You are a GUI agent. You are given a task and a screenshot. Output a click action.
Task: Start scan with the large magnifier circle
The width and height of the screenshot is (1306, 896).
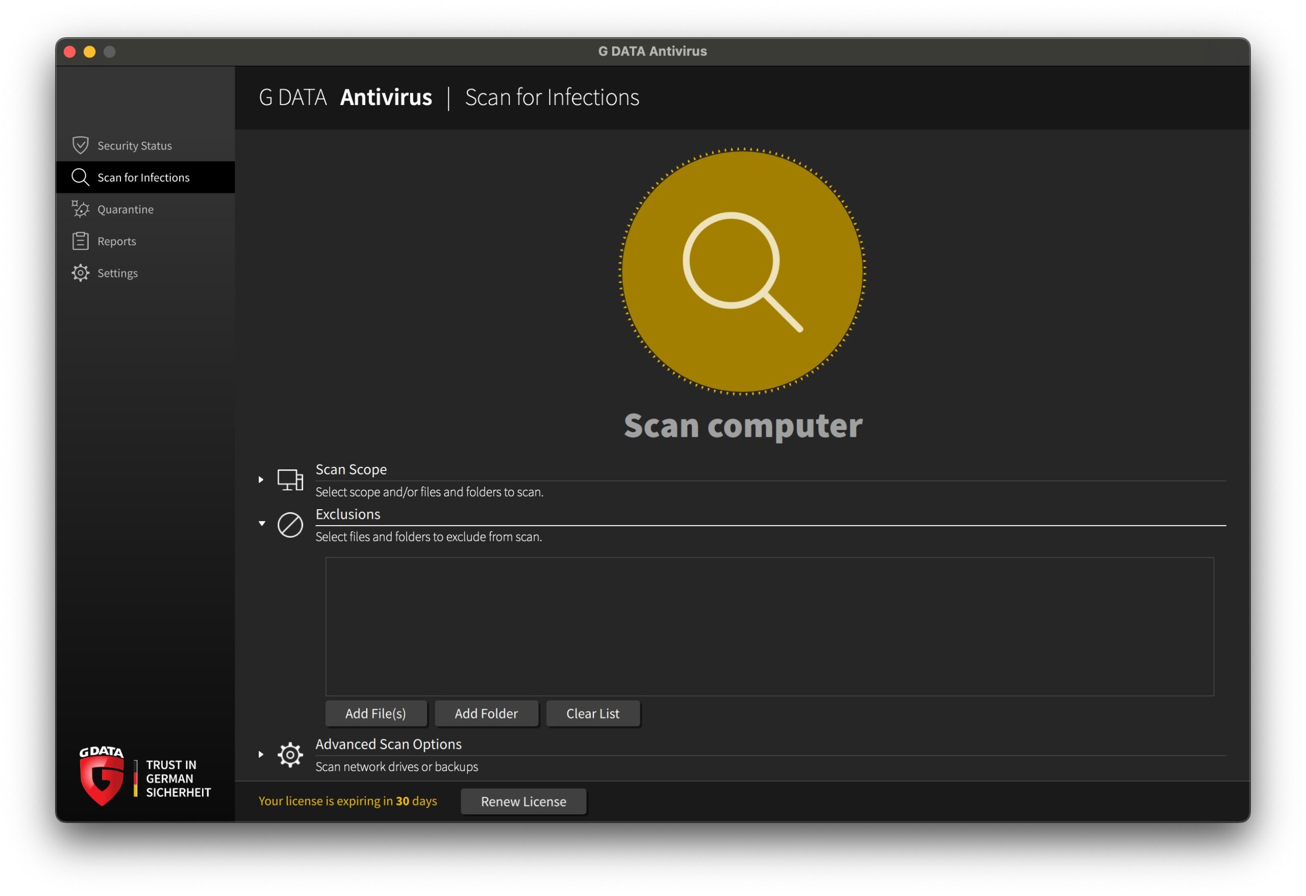742,271
